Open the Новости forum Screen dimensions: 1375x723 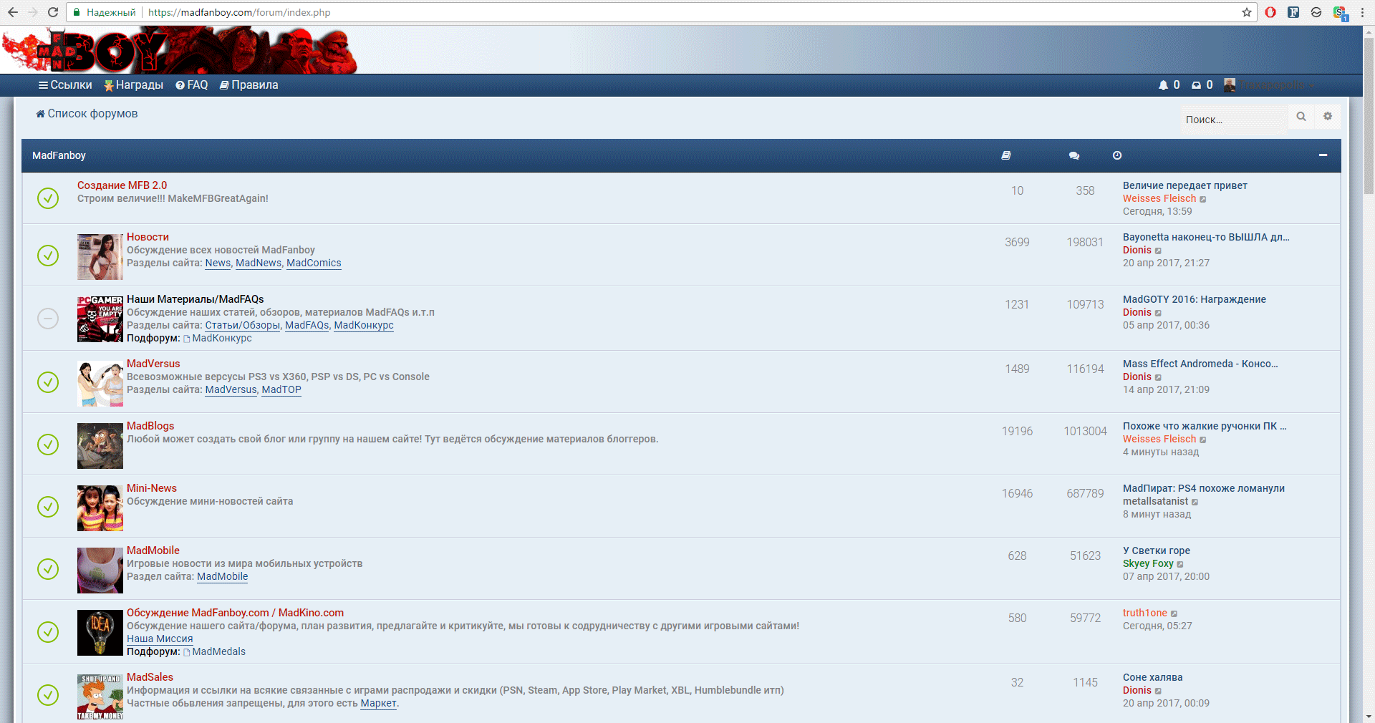click(x=148, y=237)
